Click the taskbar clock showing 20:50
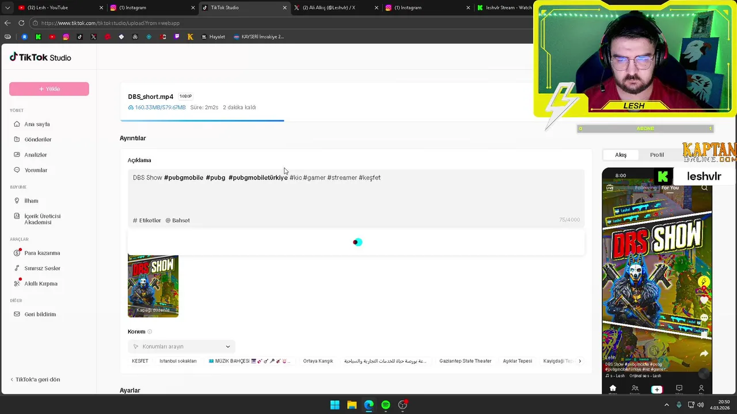The image size is (737, 414). 719,405
